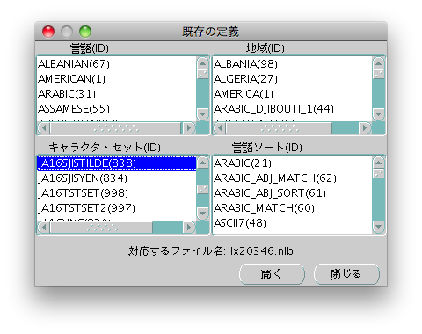Image resolution: width=422 pixels, height=334 pixels.
Task: Click up arrow of language list scrollbar
Action: [202, 63]
